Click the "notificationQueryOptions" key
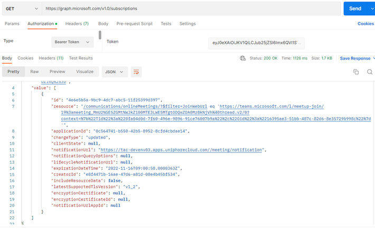The image size is (375, 229). point(83,156)
